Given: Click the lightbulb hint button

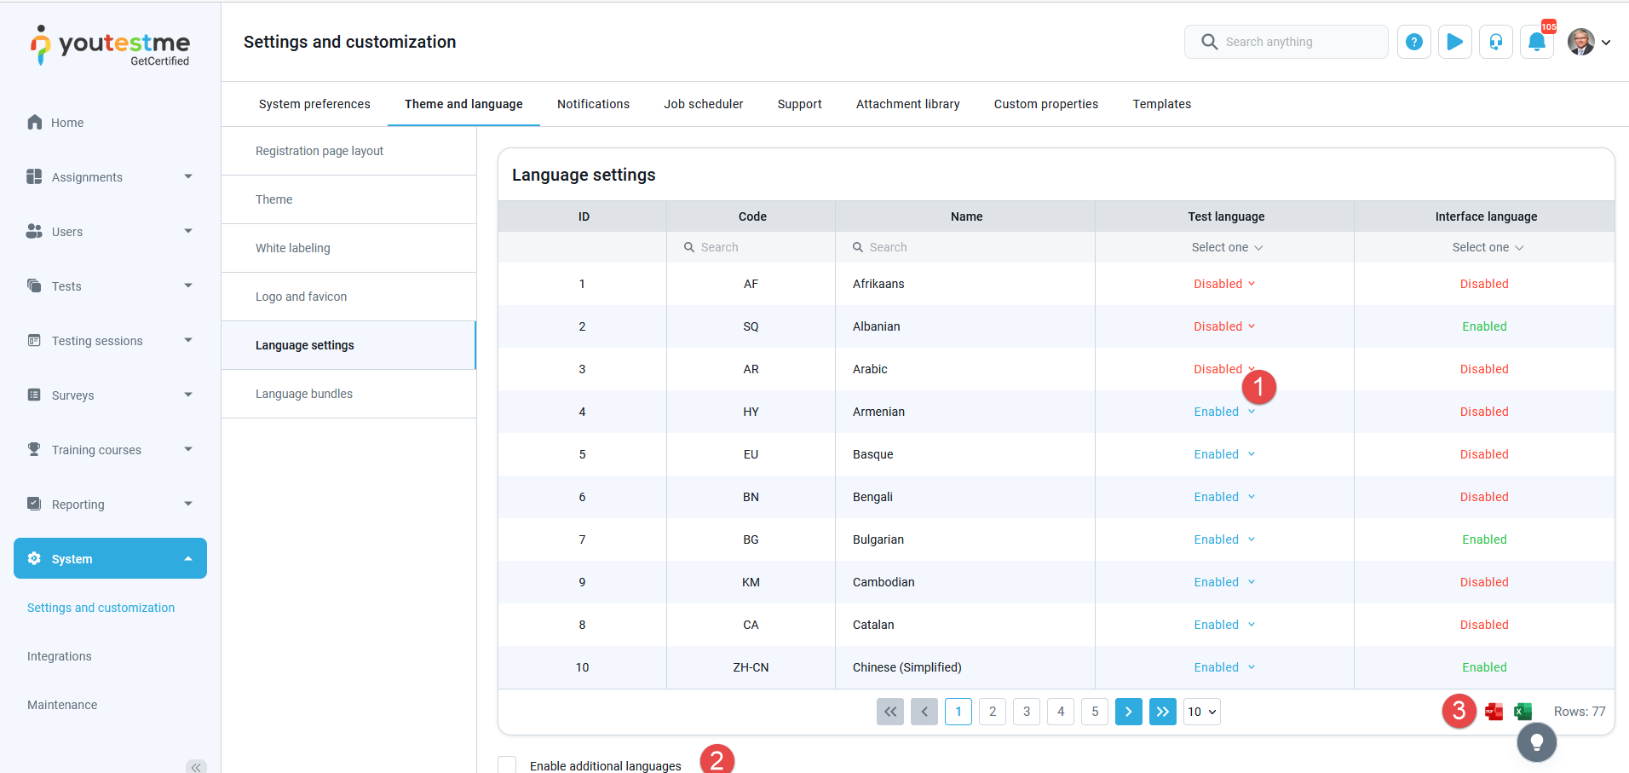Looking at the screenshot, I should pyautogui.click(x=1536, y=742).
